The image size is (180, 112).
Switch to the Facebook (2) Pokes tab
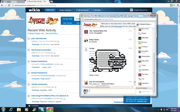[x=13, y=2]
